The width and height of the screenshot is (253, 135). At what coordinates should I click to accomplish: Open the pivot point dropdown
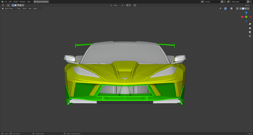pos(123,5)
